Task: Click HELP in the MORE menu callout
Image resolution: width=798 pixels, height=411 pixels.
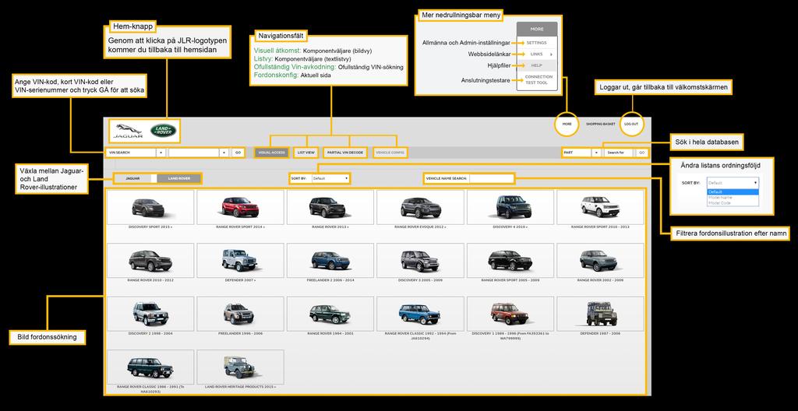Action: coord(537,65)
